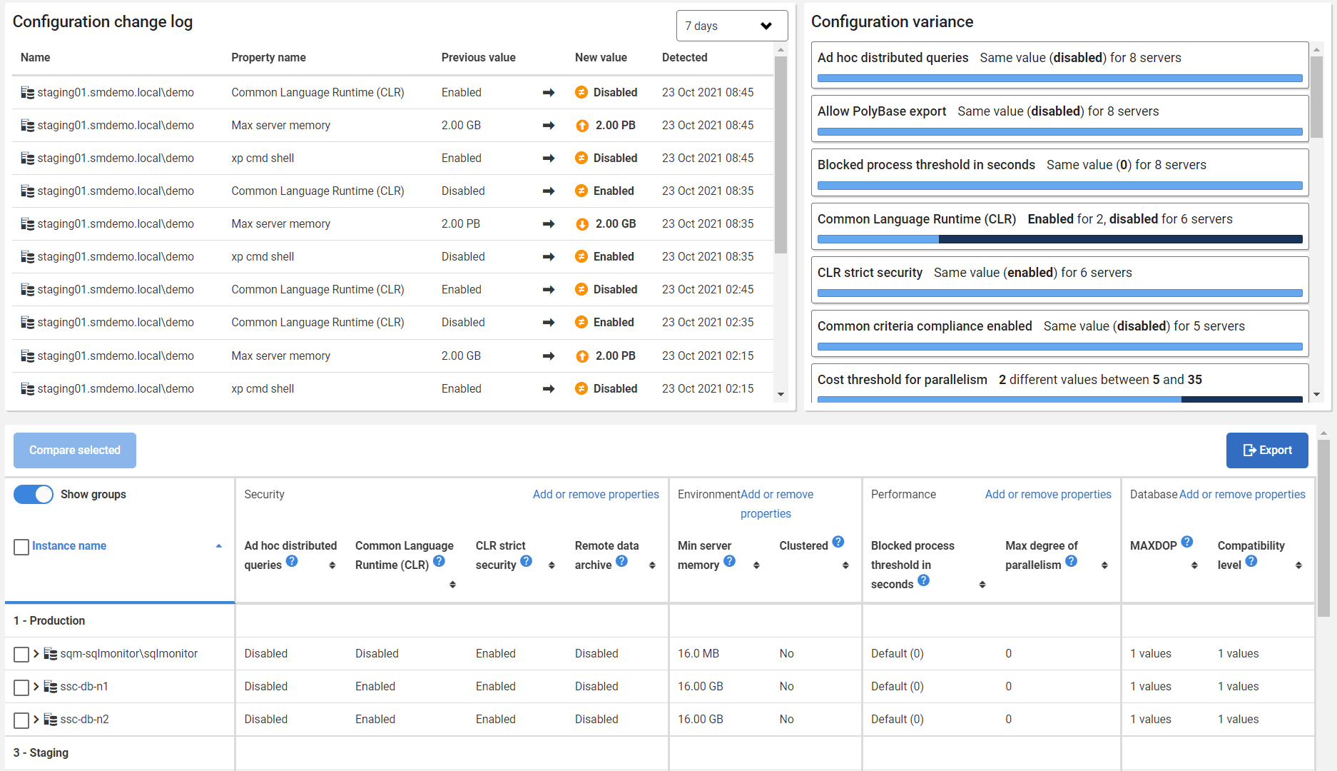Click Configuration variance scrollbar down arrow
The height and width of the screenshot is (771, 1337).
[1317, 395]
